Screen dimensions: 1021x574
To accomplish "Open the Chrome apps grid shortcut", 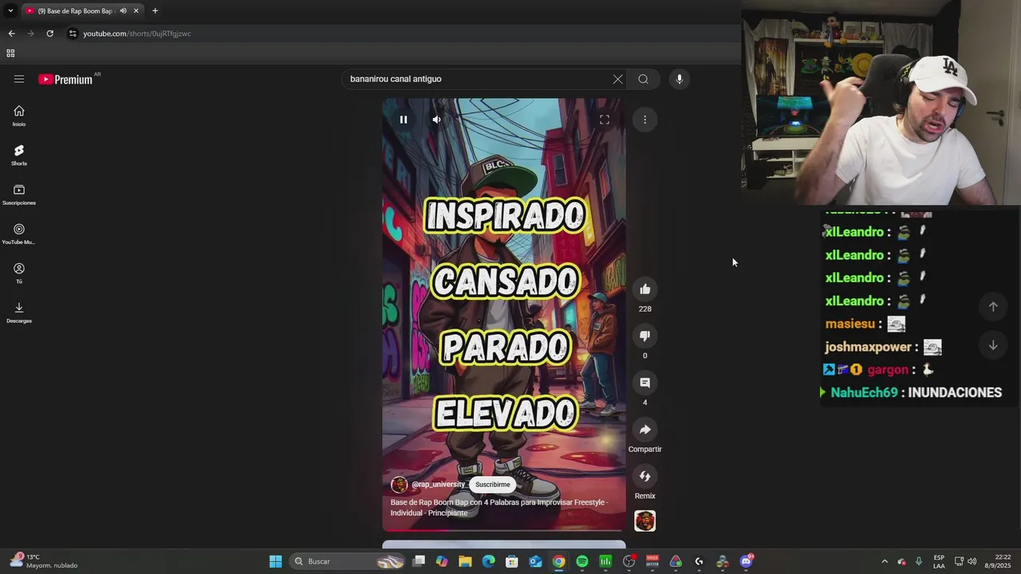I will [10, 53].
